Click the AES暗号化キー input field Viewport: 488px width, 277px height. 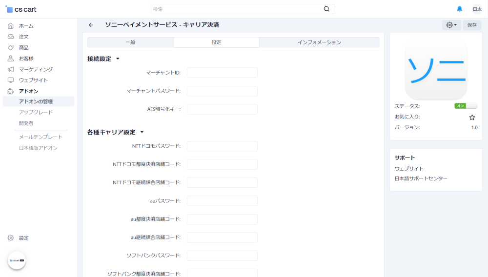click(x=222, y=109)
